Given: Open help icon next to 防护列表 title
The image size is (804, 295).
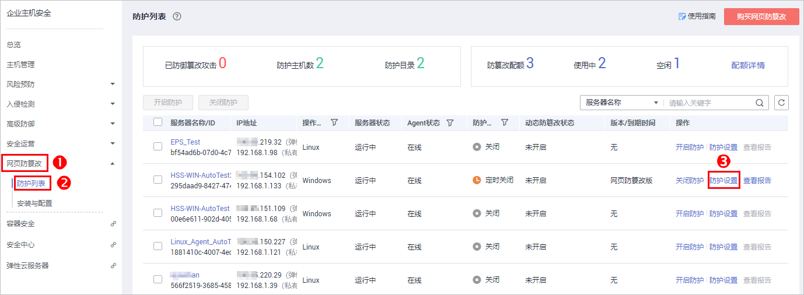Looking at the screenshot, I should pyautogui.click(x=177, y=17).
